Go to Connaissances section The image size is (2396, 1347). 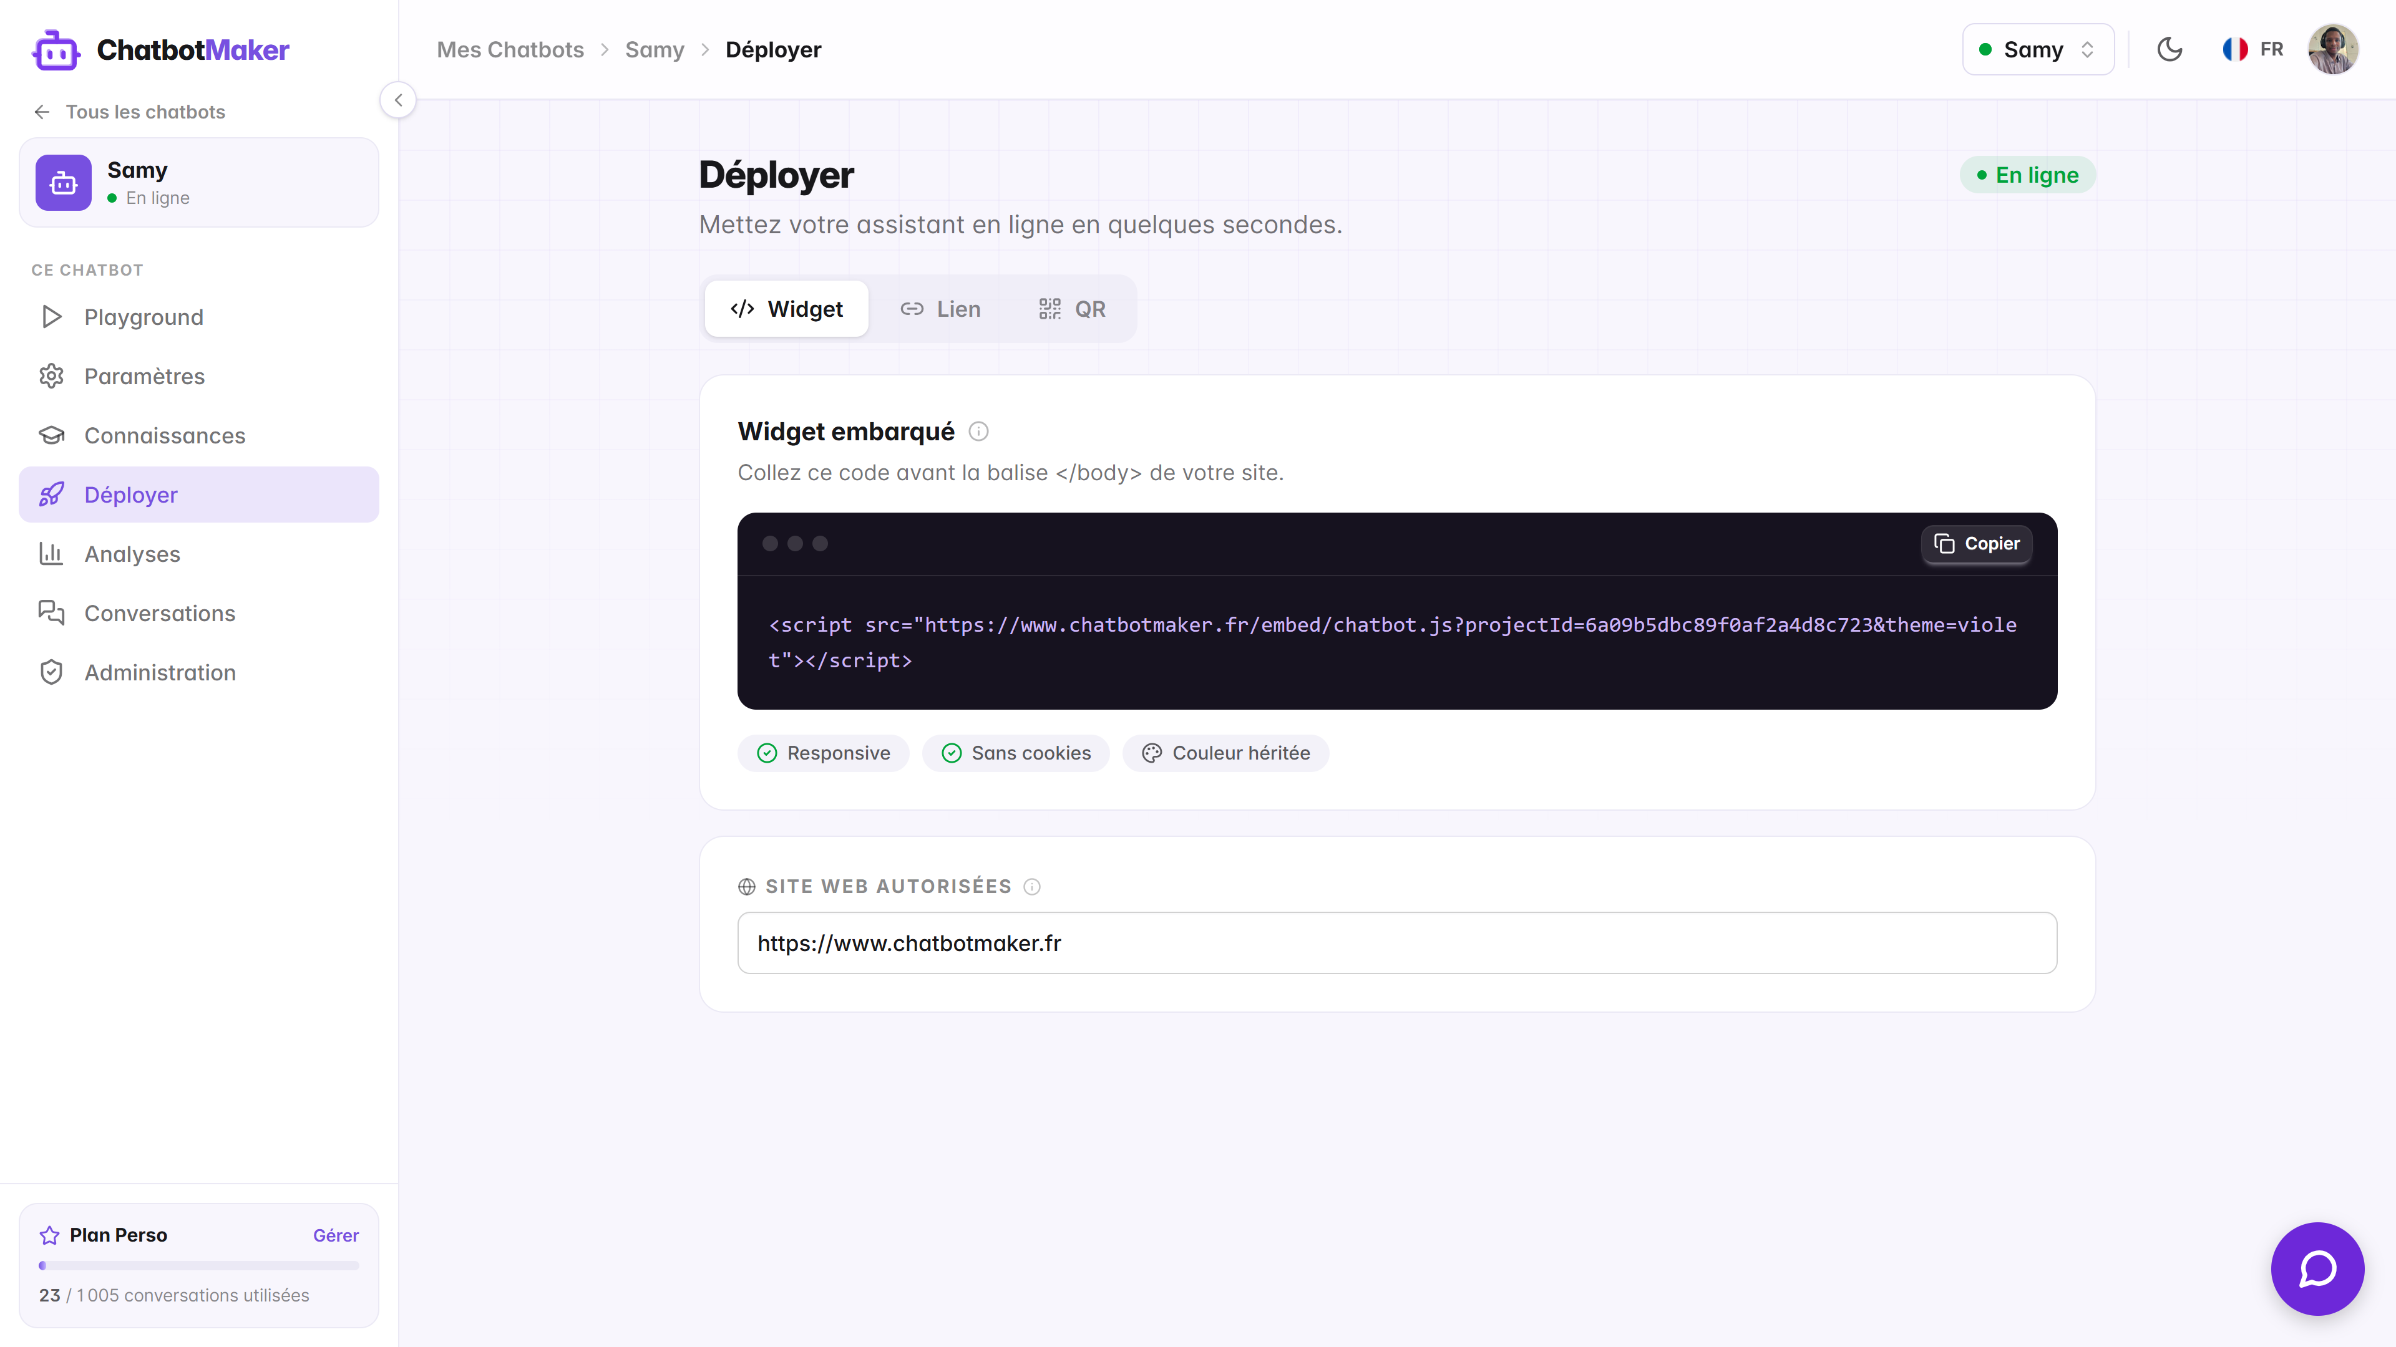tap(199, 435)
